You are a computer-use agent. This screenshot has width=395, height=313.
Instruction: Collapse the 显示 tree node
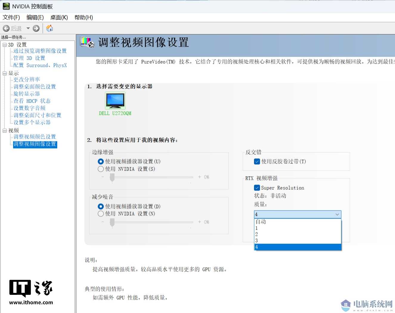click(4, 73)
